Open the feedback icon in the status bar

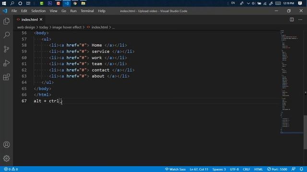point(293,169)
